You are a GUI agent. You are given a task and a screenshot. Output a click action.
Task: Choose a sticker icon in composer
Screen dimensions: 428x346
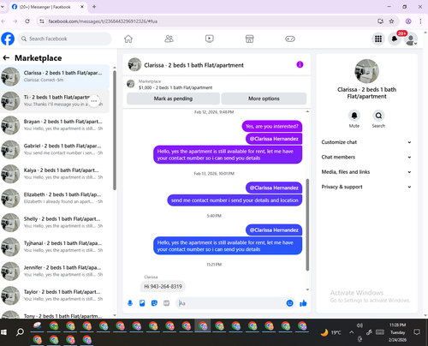tap(154, 303)
